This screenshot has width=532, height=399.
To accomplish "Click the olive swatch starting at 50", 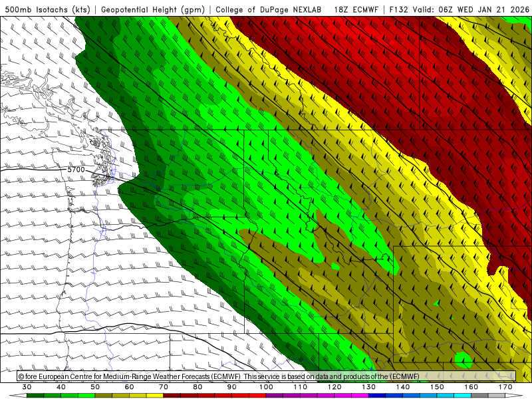I will coord(104,396).
